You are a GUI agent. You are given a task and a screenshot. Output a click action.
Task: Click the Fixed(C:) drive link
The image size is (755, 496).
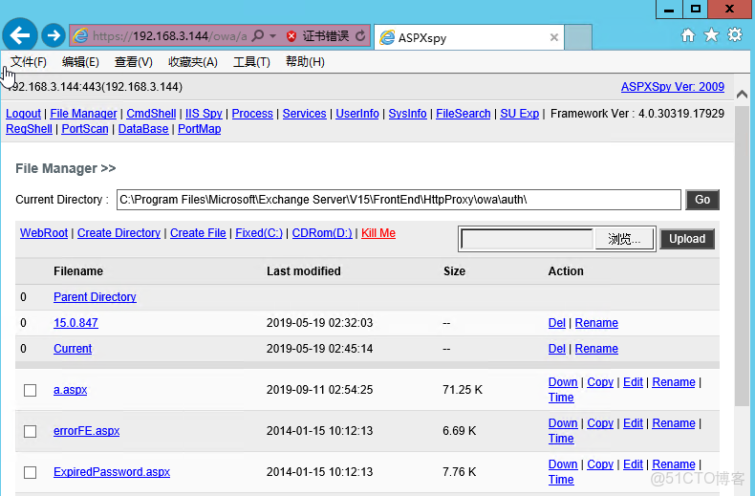259,233
